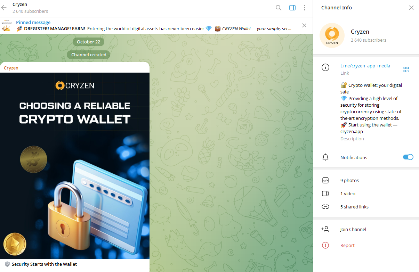Dismiss the pinned message bar
The height and width of the screenshot is (272, 419).
coord(304,25)
